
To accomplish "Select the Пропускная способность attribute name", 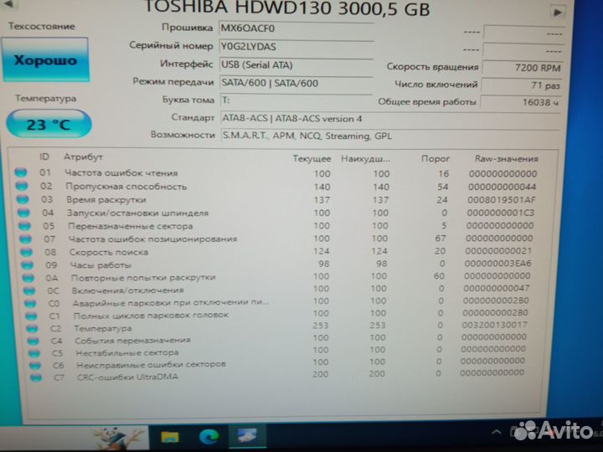I will pos(126,187).
